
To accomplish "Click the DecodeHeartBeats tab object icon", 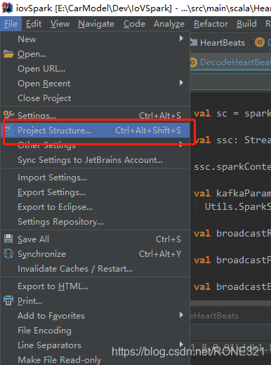I will (193, 62).
